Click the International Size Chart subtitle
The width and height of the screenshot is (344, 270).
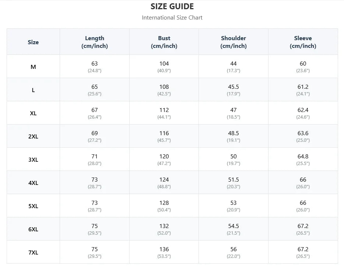(172, 18)
